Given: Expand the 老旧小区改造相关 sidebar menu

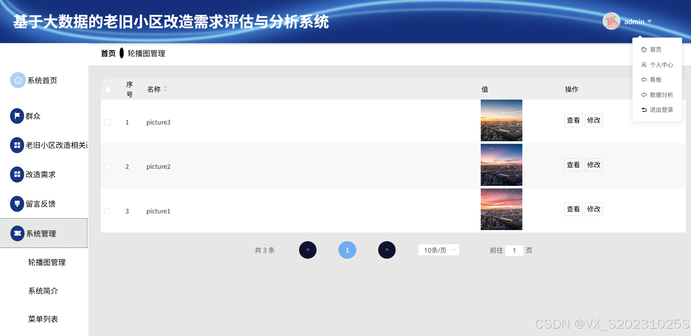Looking at the screenshot, I should tap(44, 145).
